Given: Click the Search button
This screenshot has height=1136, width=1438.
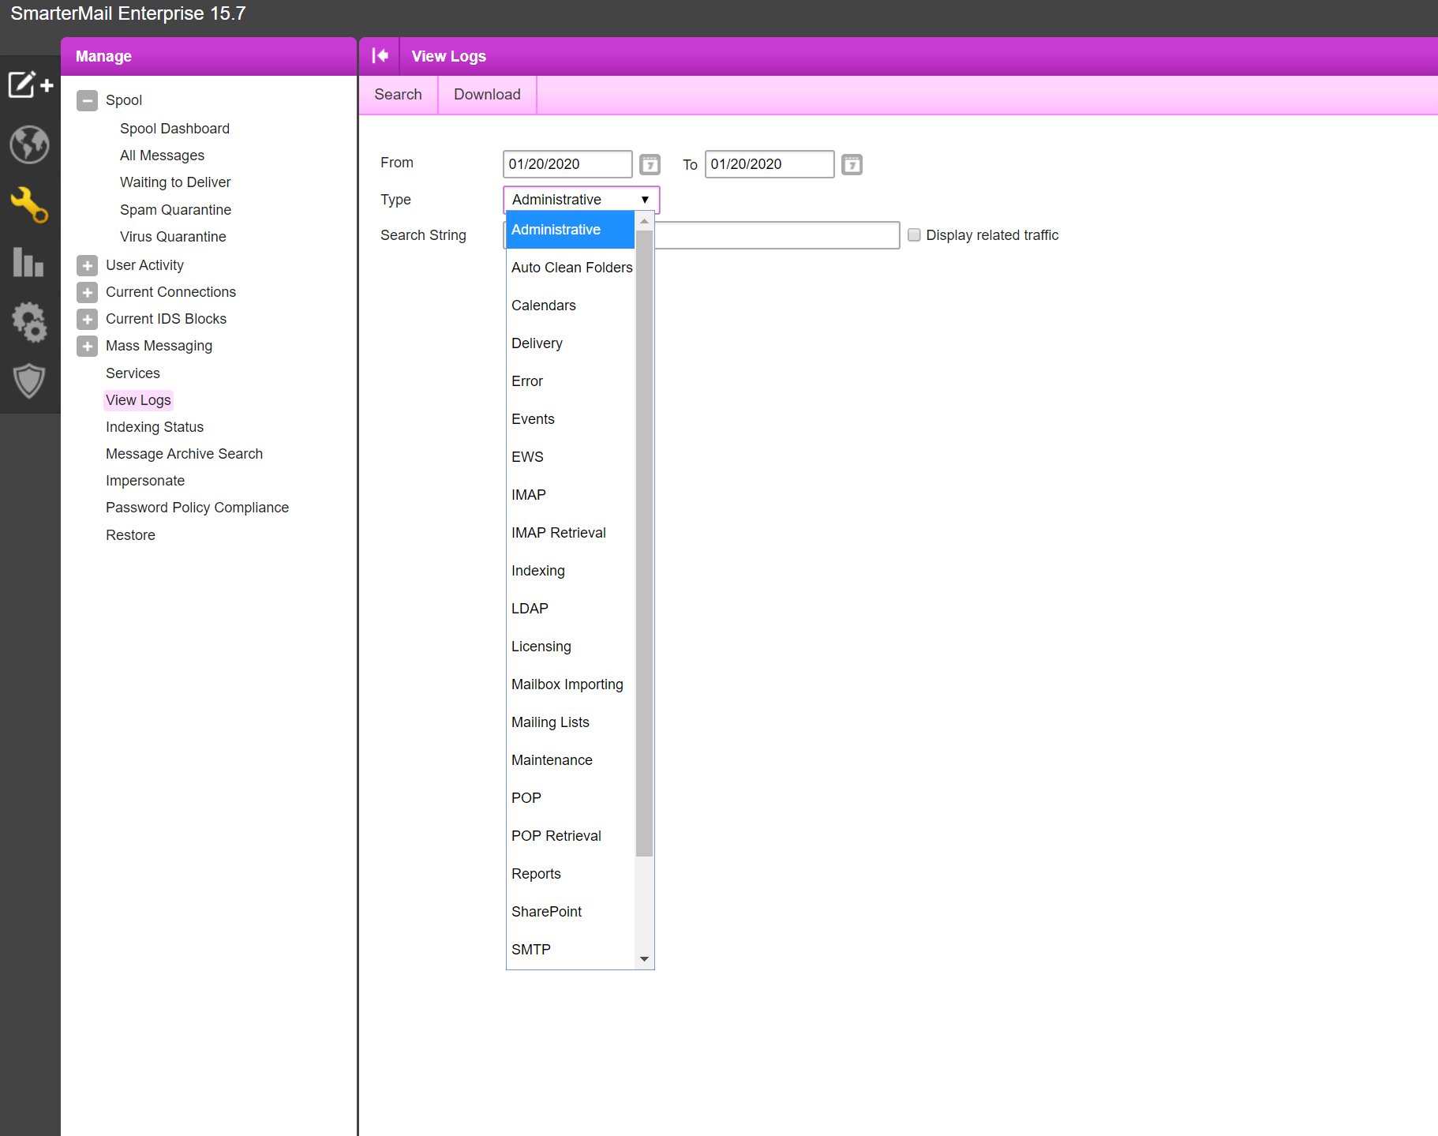Looking at the screenshot, I should [x=398, y=95].
